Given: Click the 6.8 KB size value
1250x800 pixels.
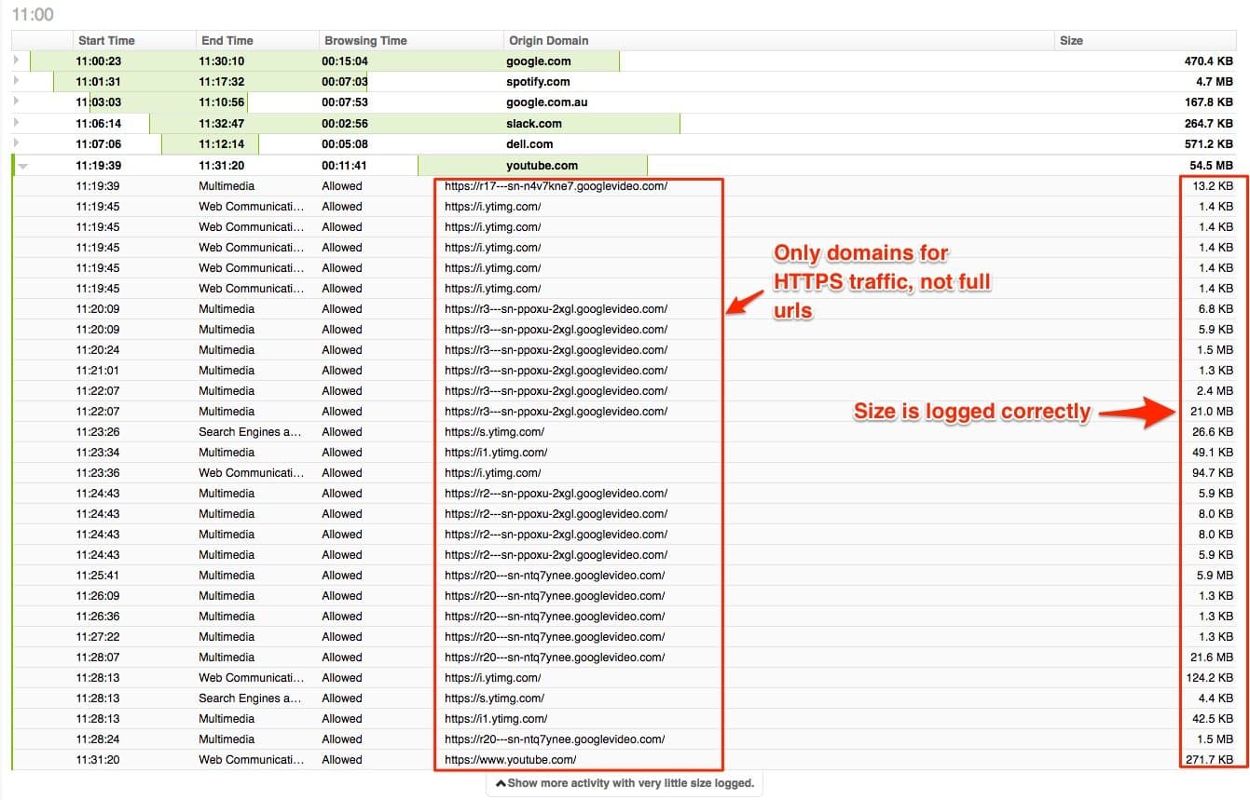Looking at the screenshot, I should click(1216, 309).
